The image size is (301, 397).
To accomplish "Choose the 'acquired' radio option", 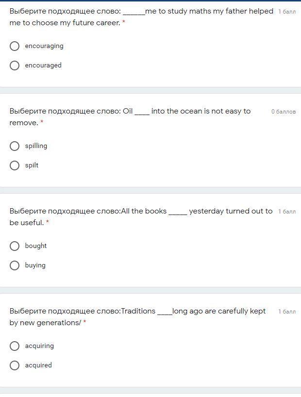I will click(15, 365).
